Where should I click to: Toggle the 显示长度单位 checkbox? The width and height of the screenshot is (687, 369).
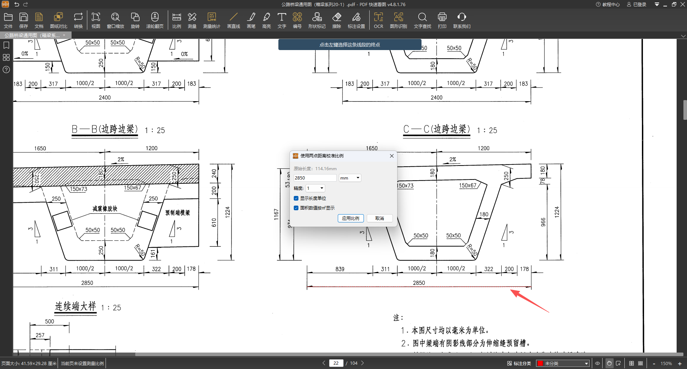(296, 198)
